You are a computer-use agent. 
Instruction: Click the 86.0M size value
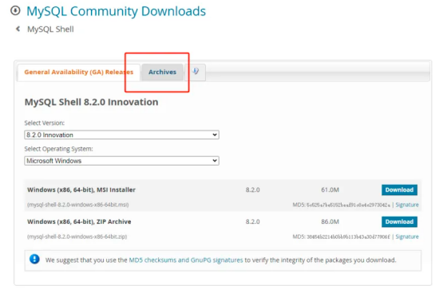[330, 221]
